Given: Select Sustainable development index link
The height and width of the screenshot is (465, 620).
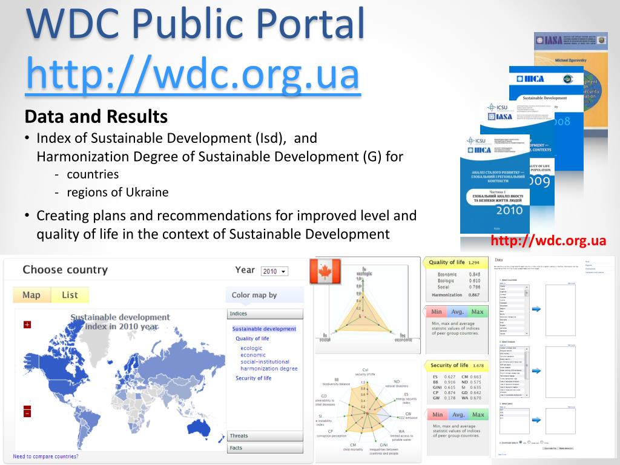Looking at the screenshot, I should tap(264, 329).
